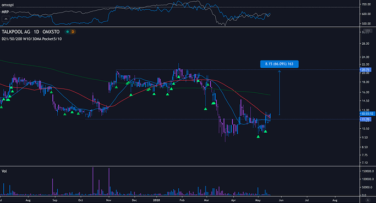Select the 8.15 (66.09%) price range label
Image resolution: width=376 pixels, height=203 pixels.
[280, 64]
